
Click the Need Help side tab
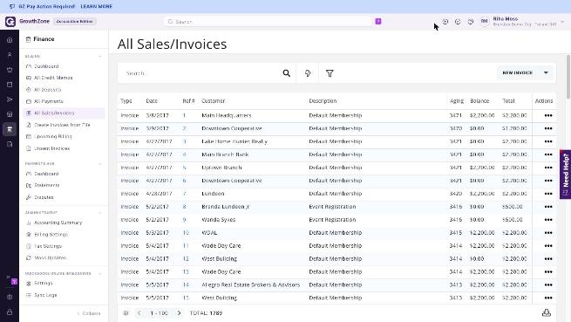565,175
